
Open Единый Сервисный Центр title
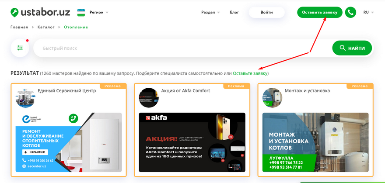click(x=67, y=91)
